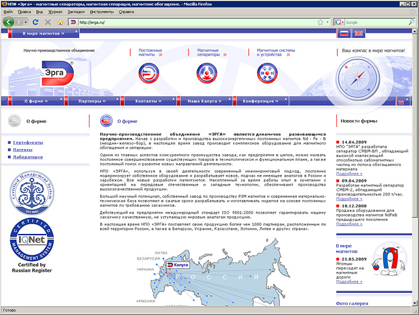Image resolution: width=419 pixels, height=315 pixels.
Task: Reload the page with refresh icon
Action: [36, 22]
